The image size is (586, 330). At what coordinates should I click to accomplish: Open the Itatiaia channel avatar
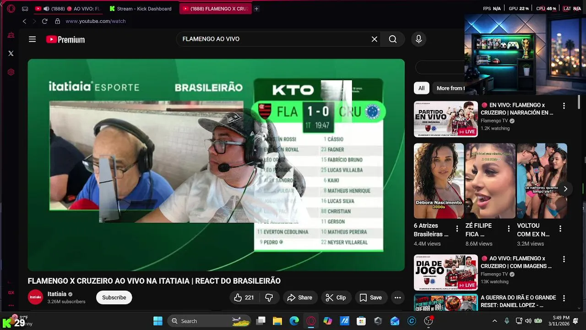35,297
